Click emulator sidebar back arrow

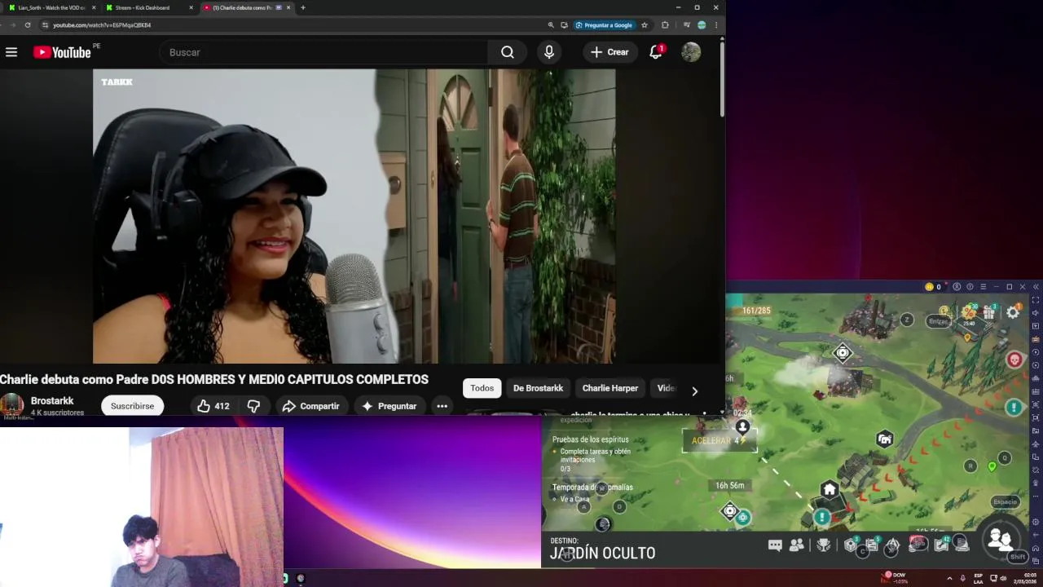(1036, 534)
